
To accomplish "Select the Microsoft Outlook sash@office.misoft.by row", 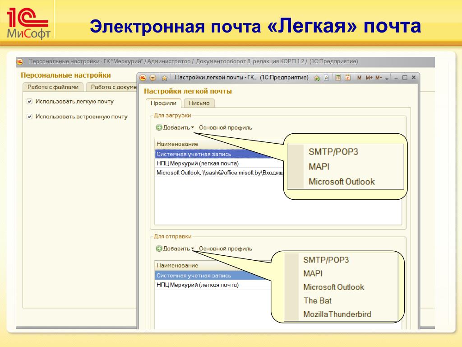I will click(x=219, y=173).
